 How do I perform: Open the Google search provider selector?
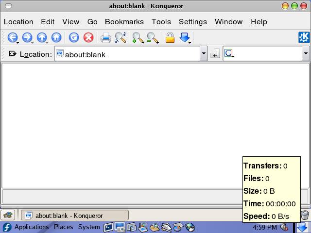pos(229,54)
